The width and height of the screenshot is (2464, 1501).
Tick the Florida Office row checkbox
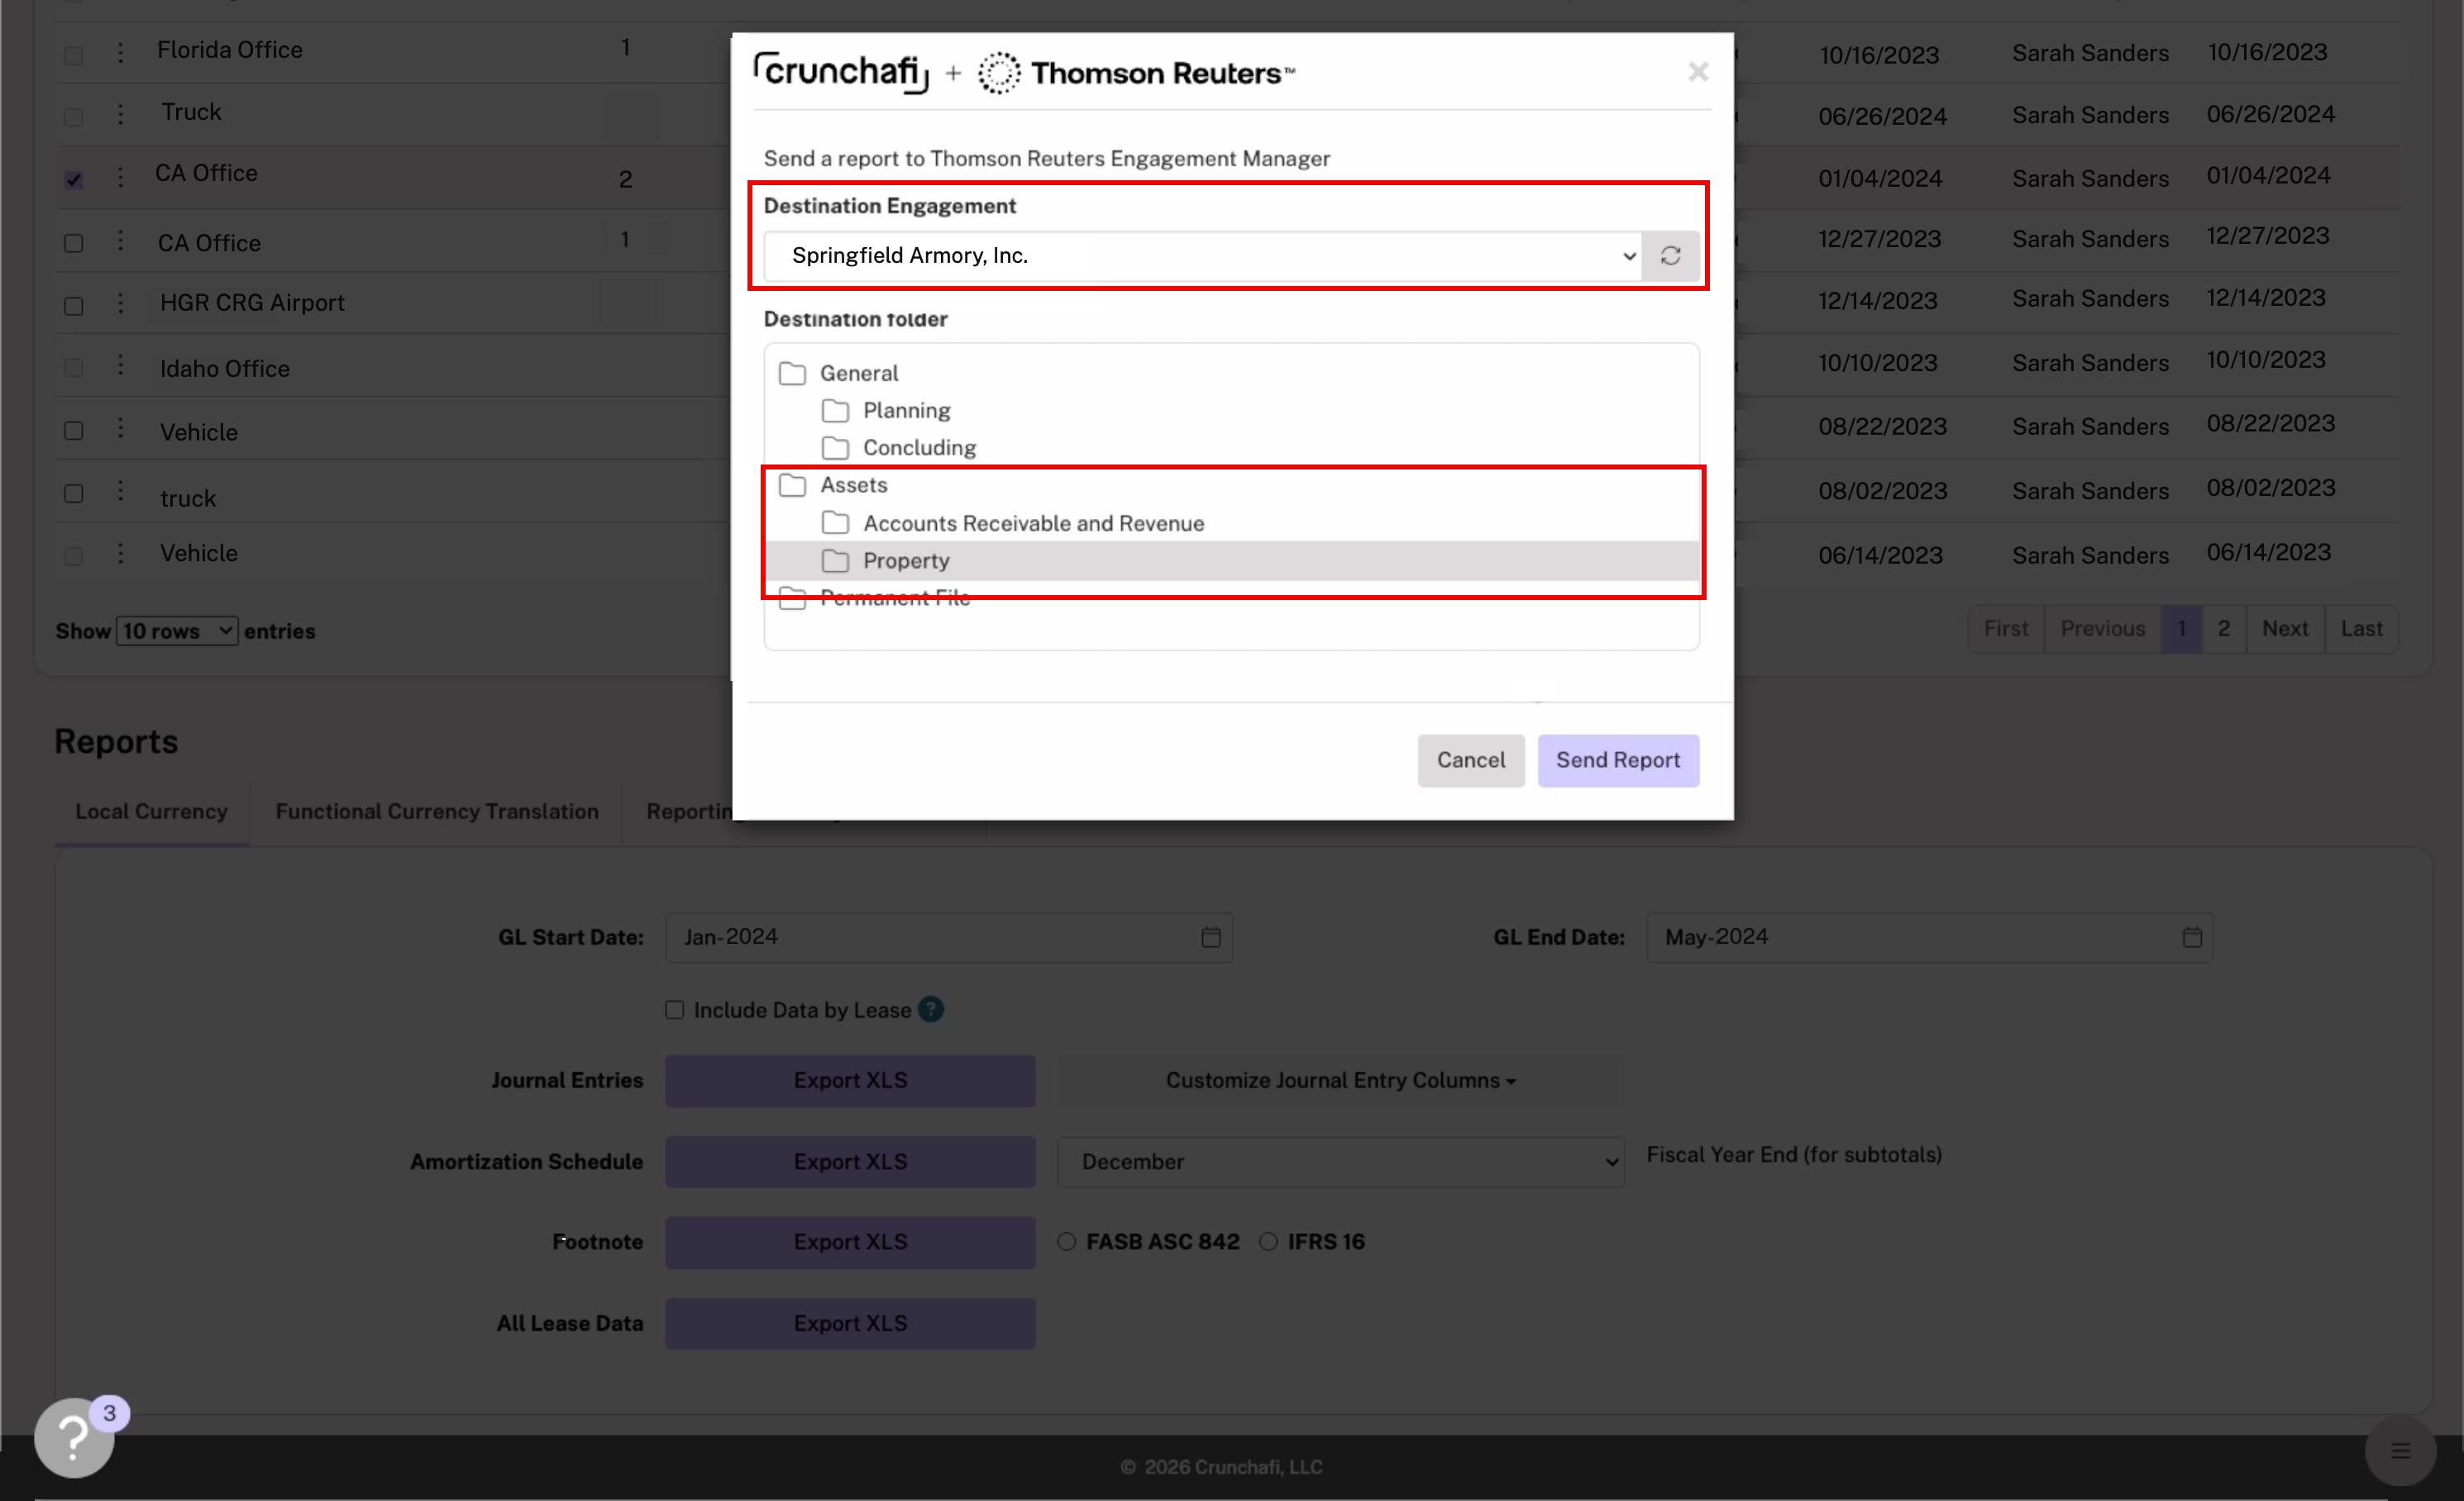[x=74, y=55]
